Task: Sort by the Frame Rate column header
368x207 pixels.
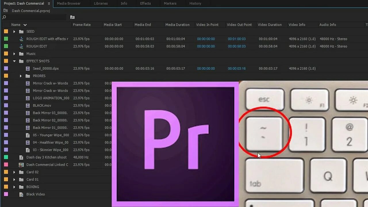Action: pos(82,25)
